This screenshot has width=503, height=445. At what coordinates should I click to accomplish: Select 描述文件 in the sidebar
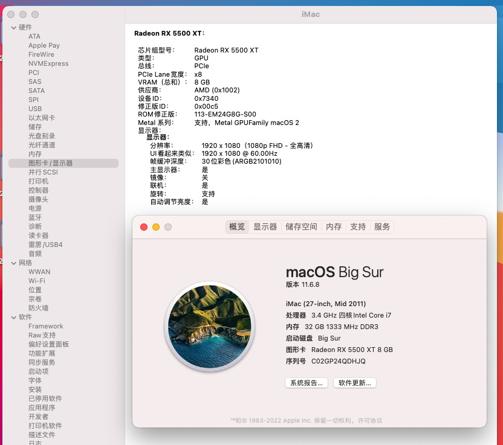tap(42, 435)
